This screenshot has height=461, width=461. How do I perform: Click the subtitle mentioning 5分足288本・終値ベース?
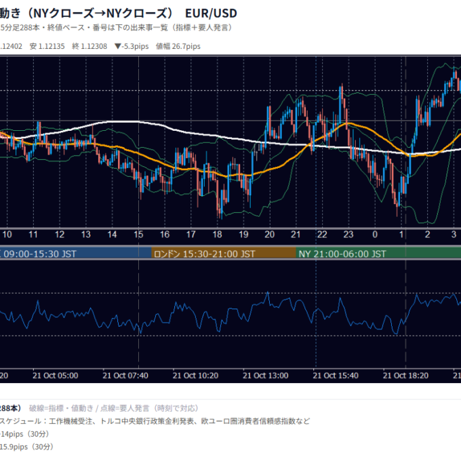[x=117, y=28]
